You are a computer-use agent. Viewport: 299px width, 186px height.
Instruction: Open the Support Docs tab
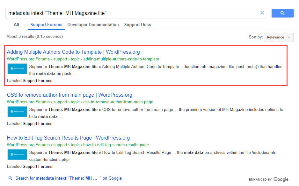[x=138, y=24]
